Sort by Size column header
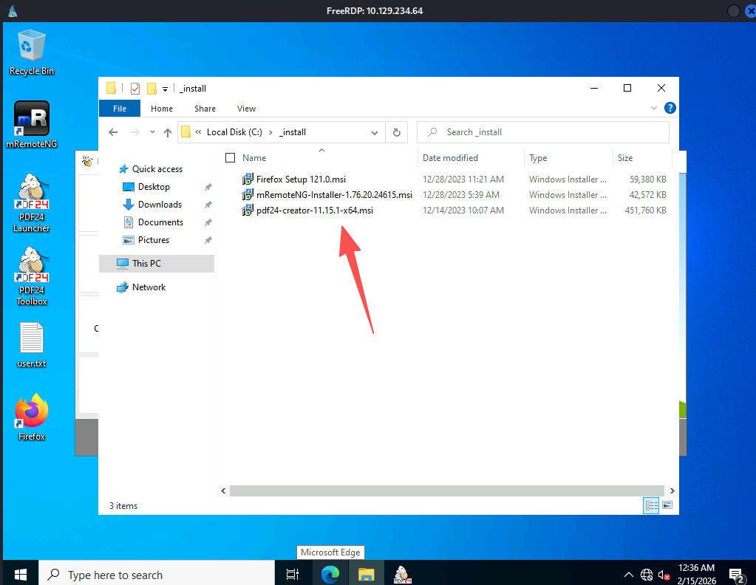The width and height of the screenshot is (756, 585). pos(625,158)
